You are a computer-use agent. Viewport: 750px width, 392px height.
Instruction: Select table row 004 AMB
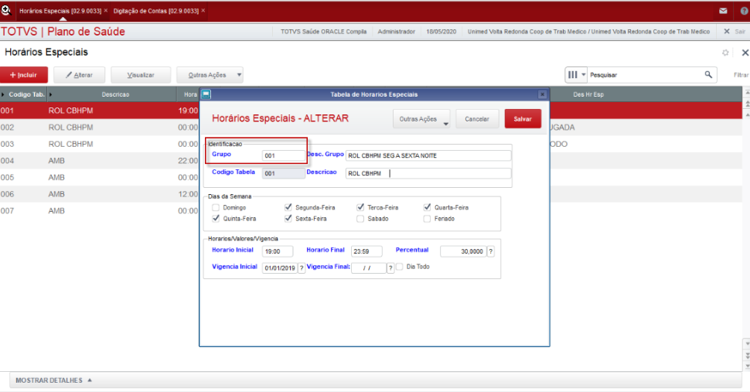99,161
